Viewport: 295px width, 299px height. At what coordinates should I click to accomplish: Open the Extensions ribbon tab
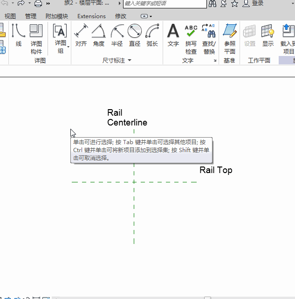pyautogui.click(x=91, y=16)
